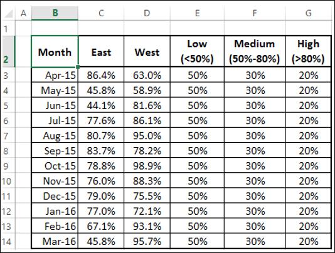Click the Month header cell
Image resolution: width=335 pixels, height=253 pixels.
pyautogui.click(x=55, y=52)
